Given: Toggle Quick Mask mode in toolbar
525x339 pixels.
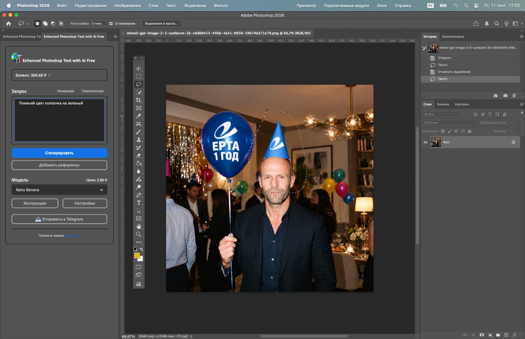Looking at the screenshot, I should pos(138,267).
